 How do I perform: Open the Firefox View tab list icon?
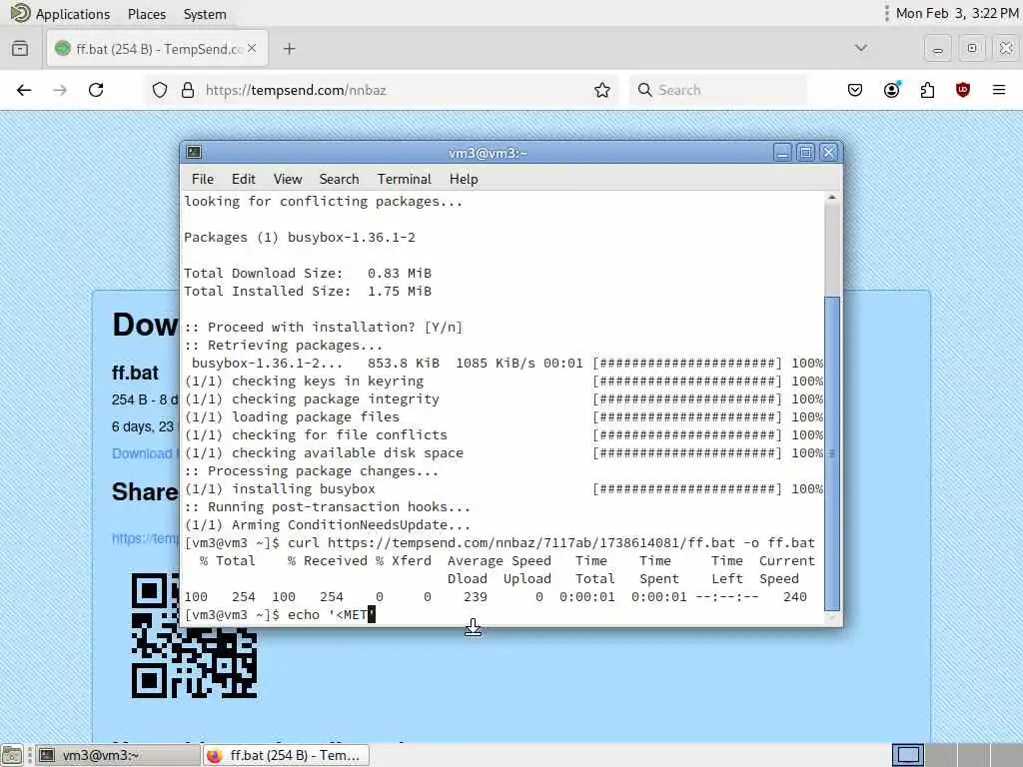coord(20,49)
